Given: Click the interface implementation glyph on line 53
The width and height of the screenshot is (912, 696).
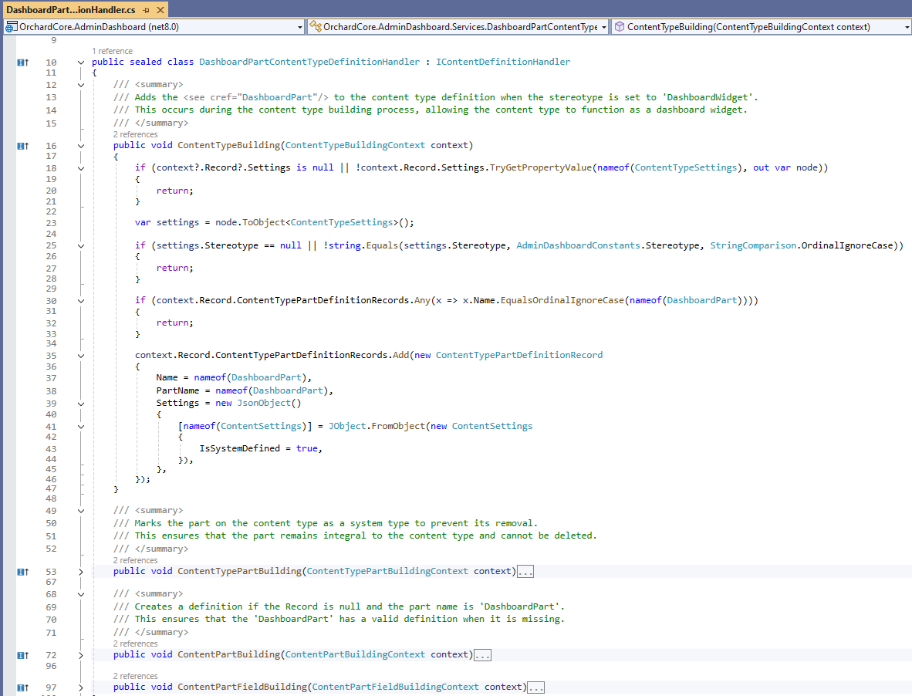Looking at the screenshot, I should coord(22,572).
